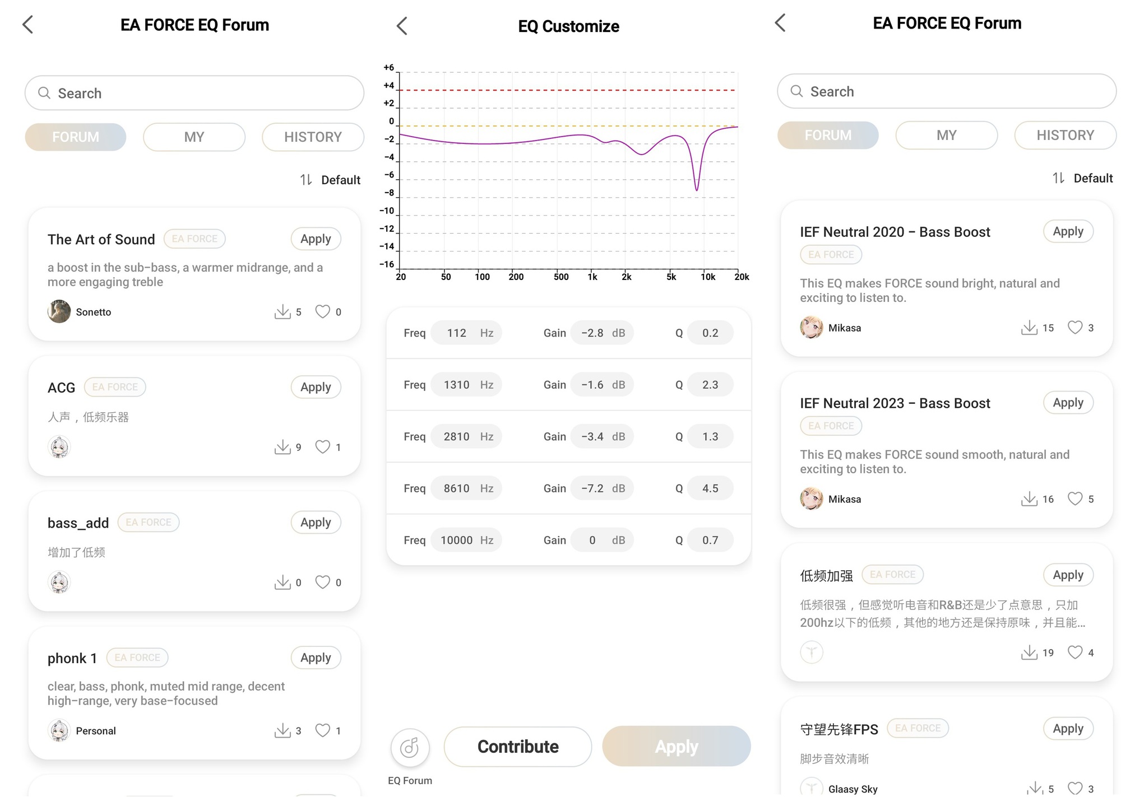Switch to HISTORY tab in right forum
The image size is (1121, 797).
click(x=1065, y=136)
